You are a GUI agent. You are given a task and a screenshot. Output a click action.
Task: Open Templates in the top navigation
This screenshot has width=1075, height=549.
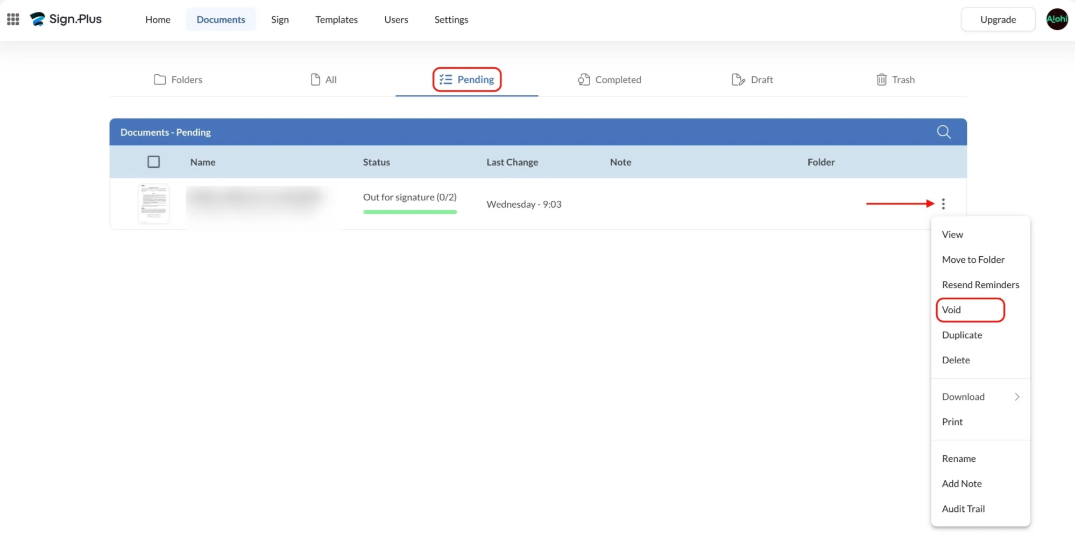336,19
